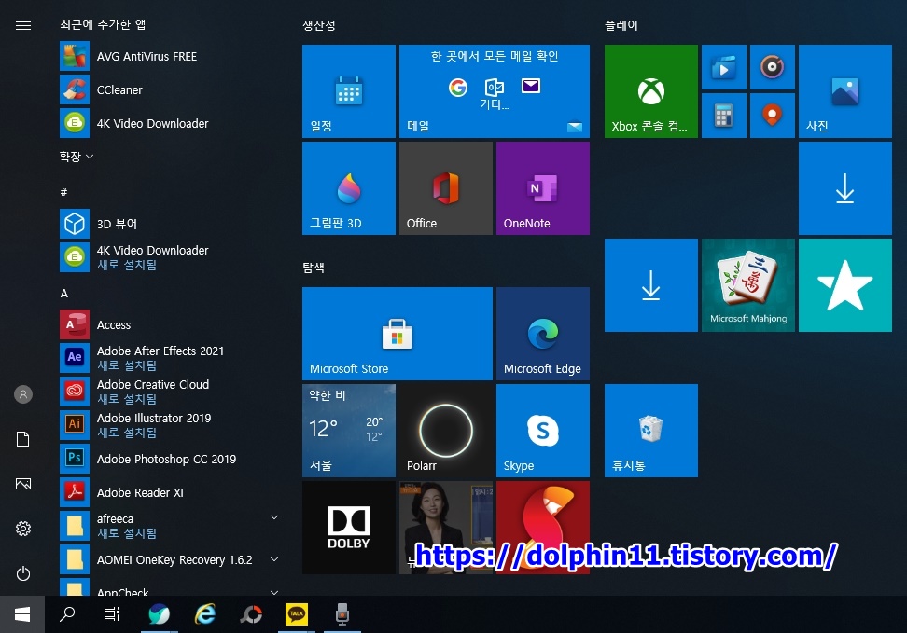Open Adobe Illustrator 2019
The height and width of the screenshot is (633, 907).
(168, 425)
